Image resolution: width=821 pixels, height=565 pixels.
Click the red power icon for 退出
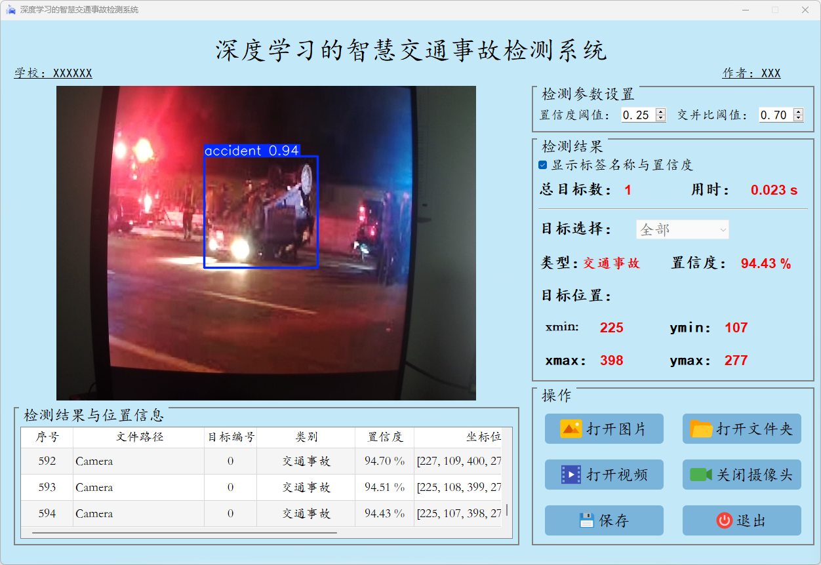[x=724, y=520]
